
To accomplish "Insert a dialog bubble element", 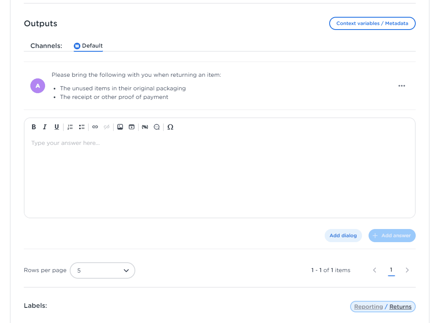I will (157, 127).
